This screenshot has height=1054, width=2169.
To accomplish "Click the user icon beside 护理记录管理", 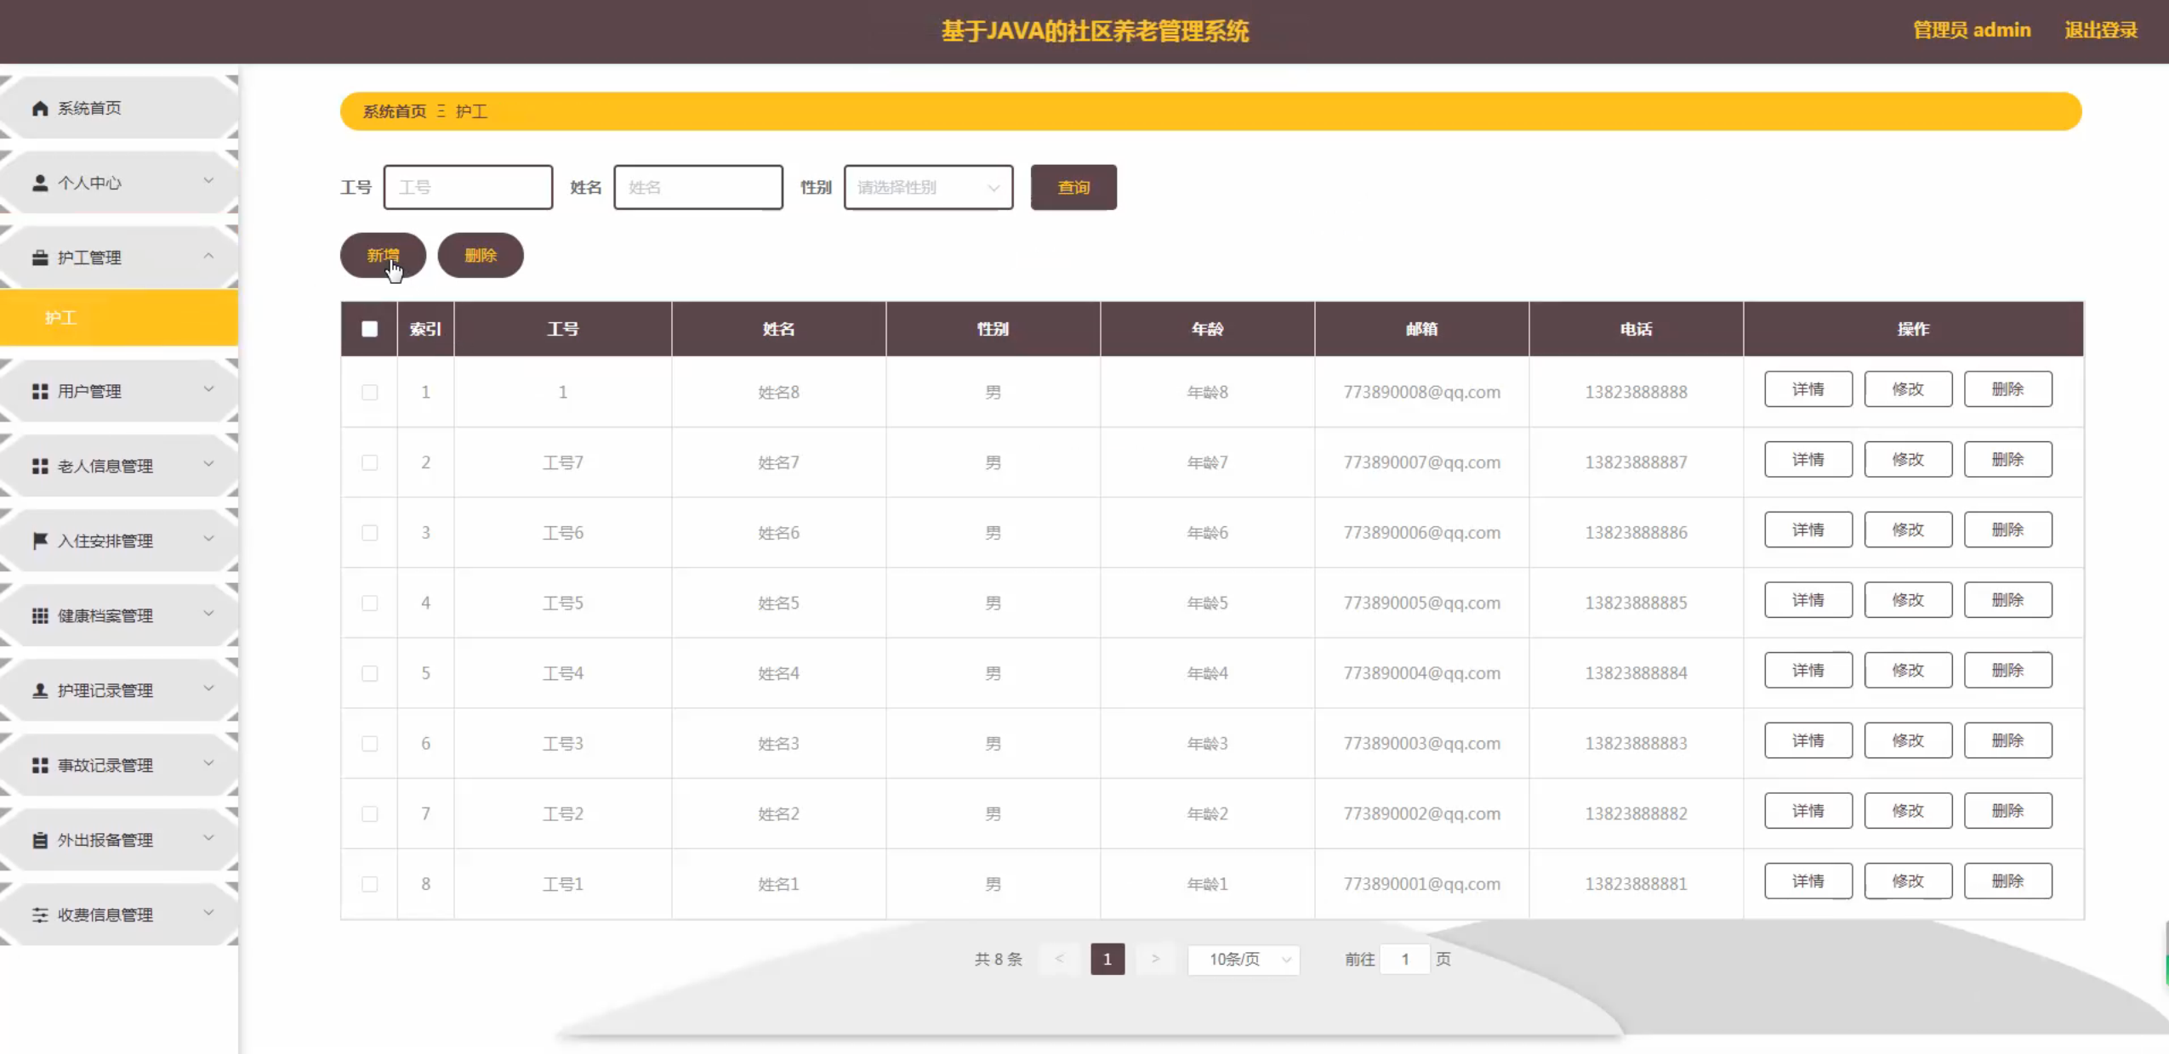I will [x=40, y=690].
